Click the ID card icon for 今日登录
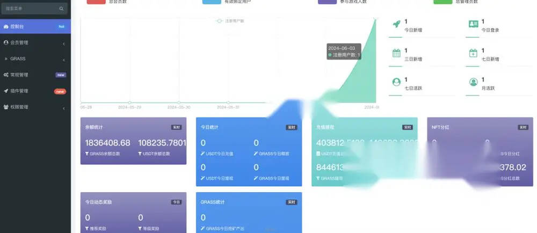The width and height of the screenshot is (537, 233). point(473,24)
